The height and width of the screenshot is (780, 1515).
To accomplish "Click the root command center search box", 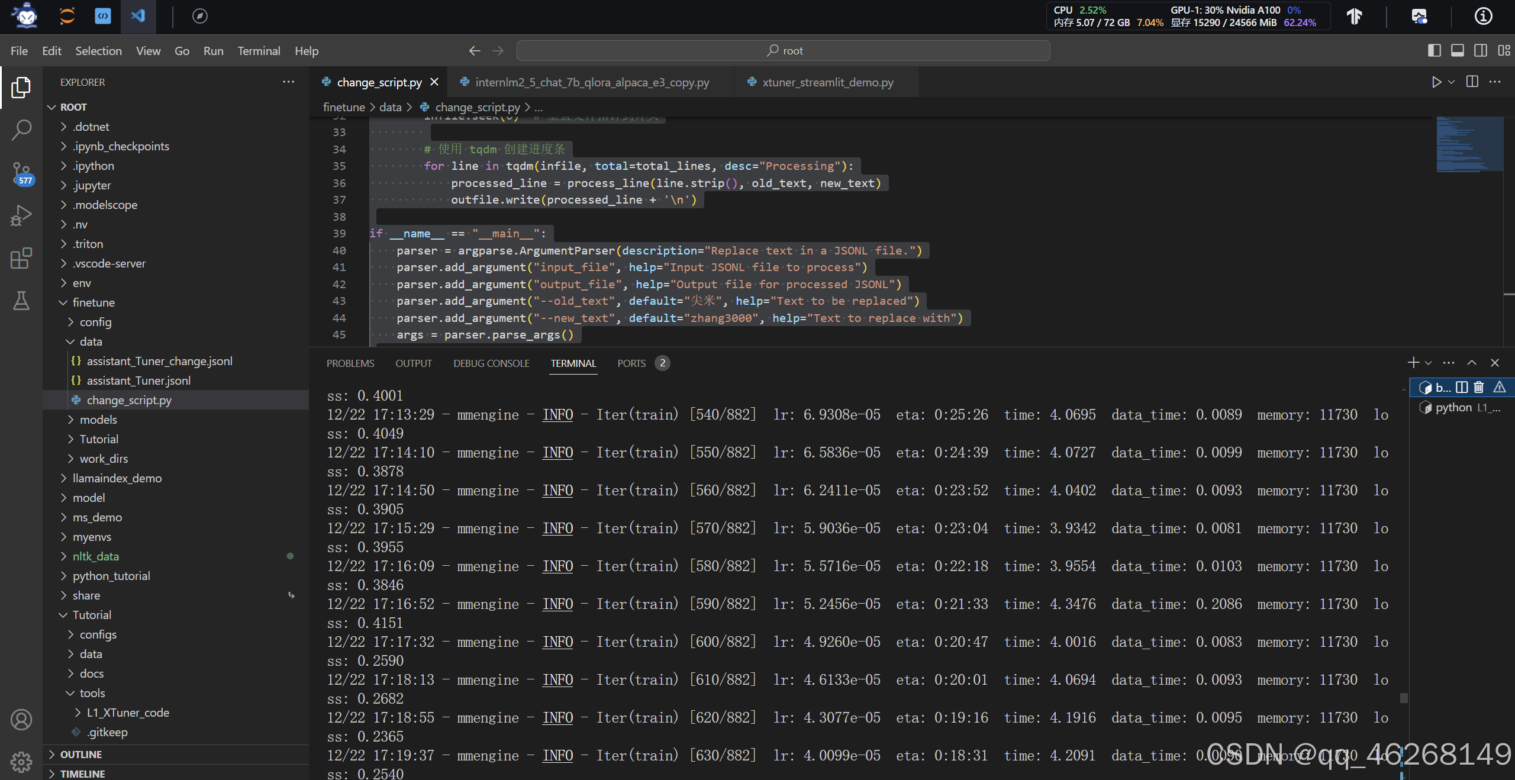I will [783, 51].
